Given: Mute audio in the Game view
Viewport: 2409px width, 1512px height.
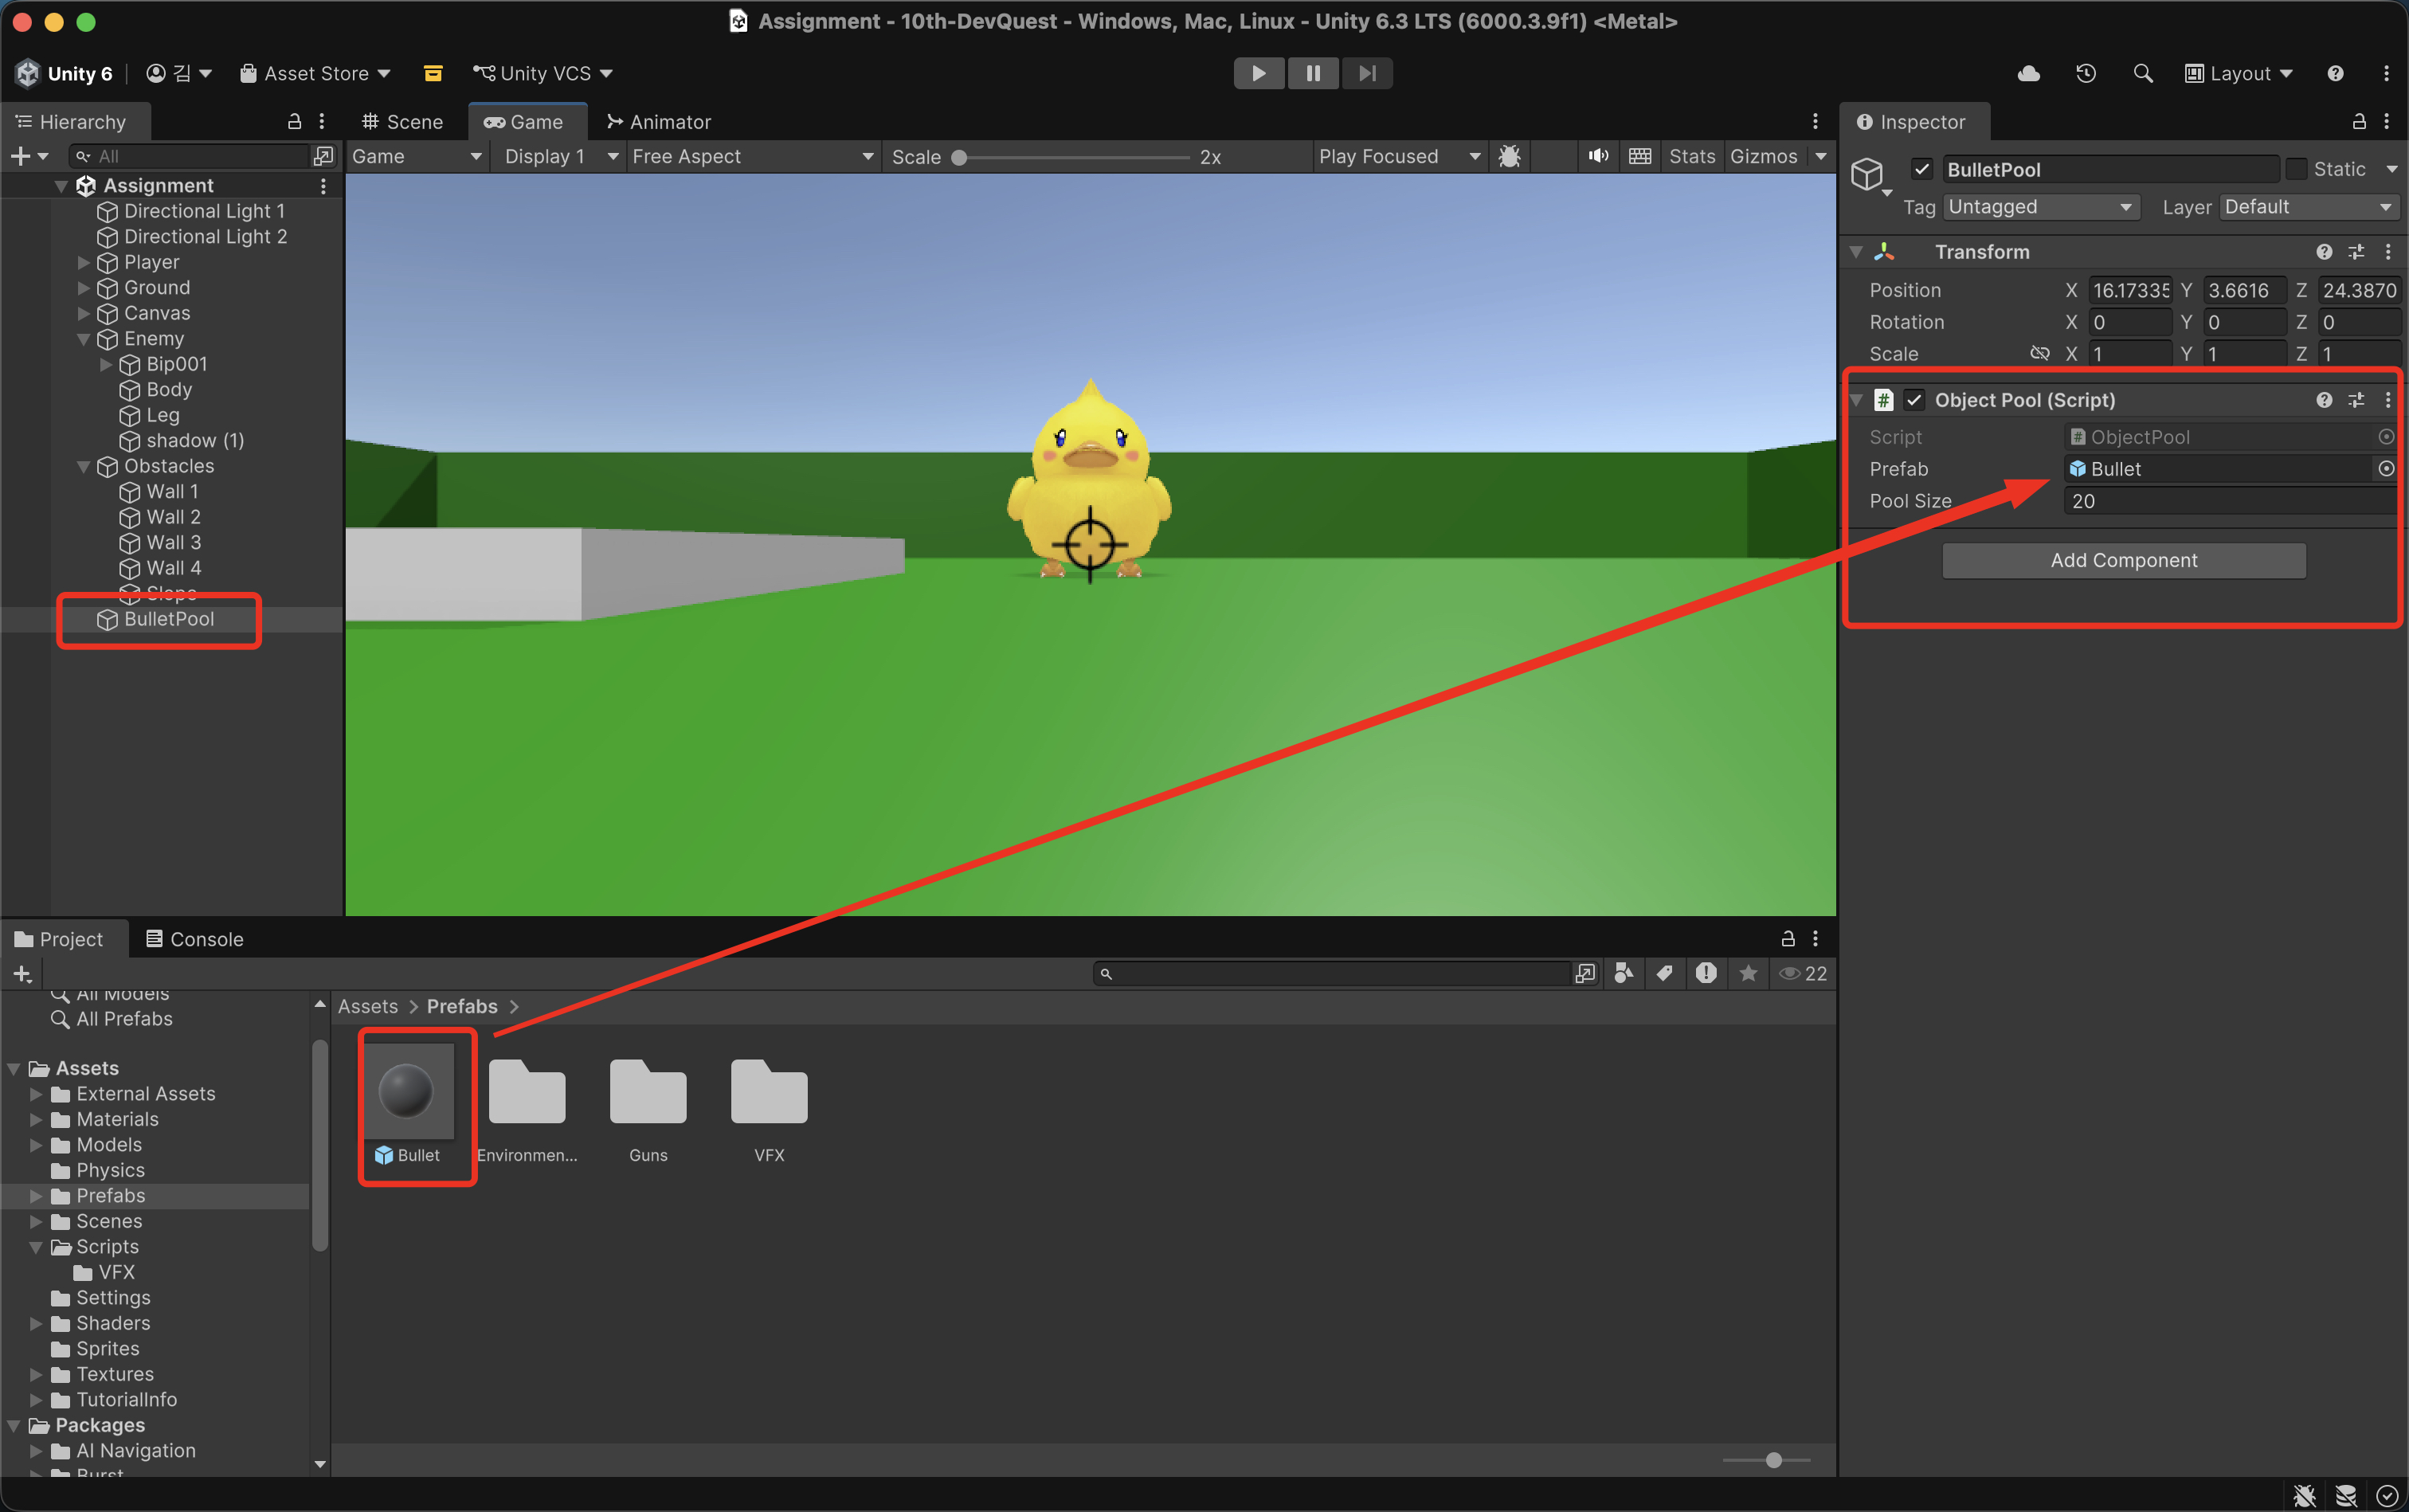Looking at the screenshot, I should click(x=1598, y=156).
